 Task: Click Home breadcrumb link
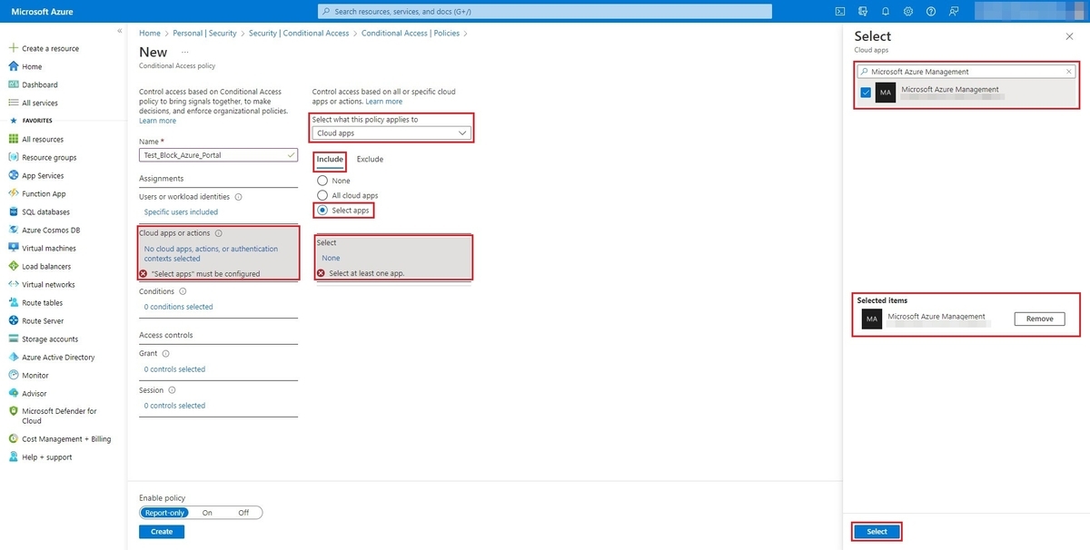(x=149, y=33)
